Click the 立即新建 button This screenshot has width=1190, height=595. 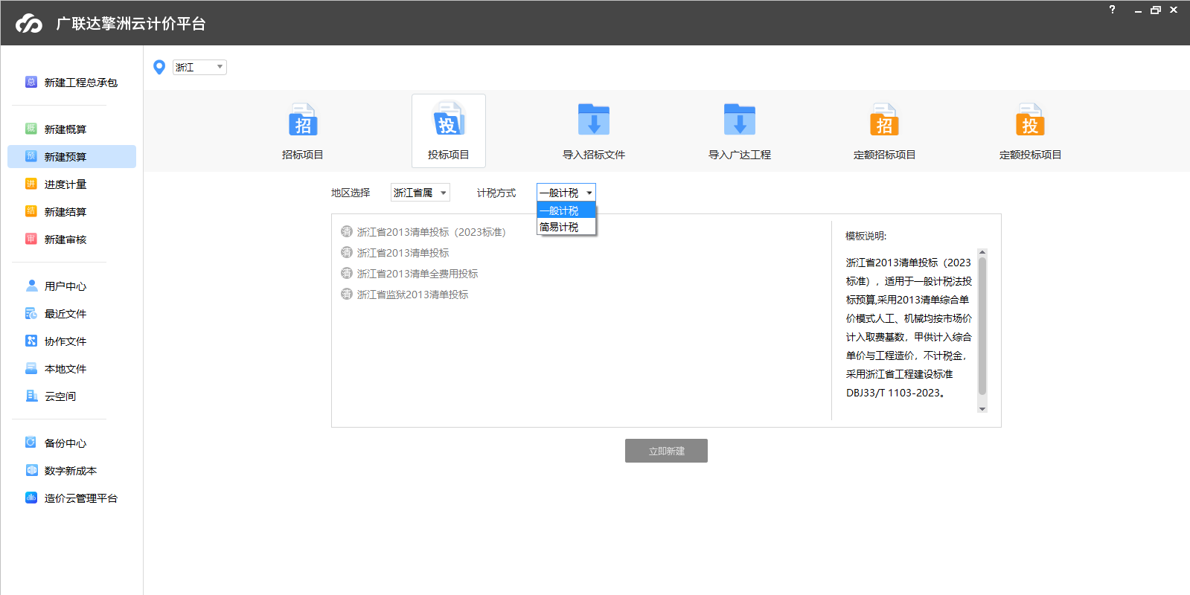click(666, 451)
